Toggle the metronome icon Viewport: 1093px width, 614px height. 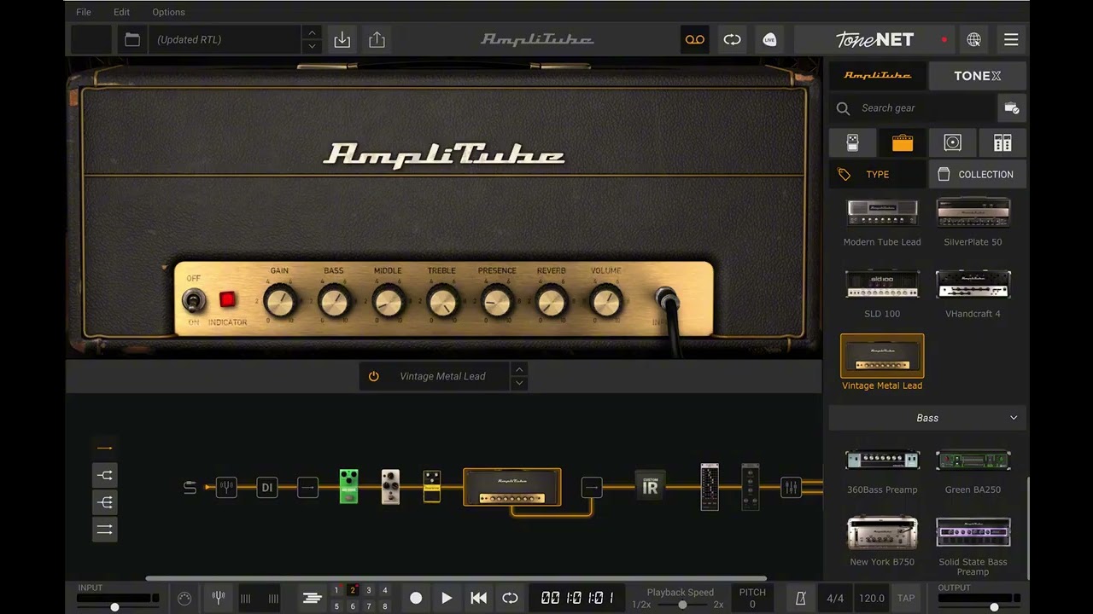pyautogui.click(x=800, y=598)
